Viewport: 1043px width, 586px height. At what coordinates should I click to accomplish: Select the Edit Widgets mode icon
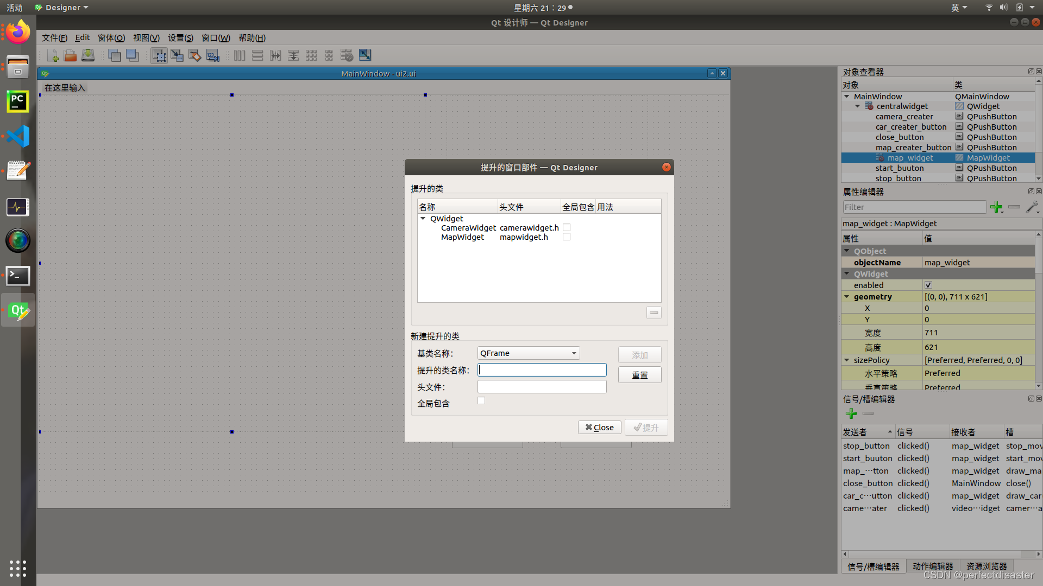[159, 55]
